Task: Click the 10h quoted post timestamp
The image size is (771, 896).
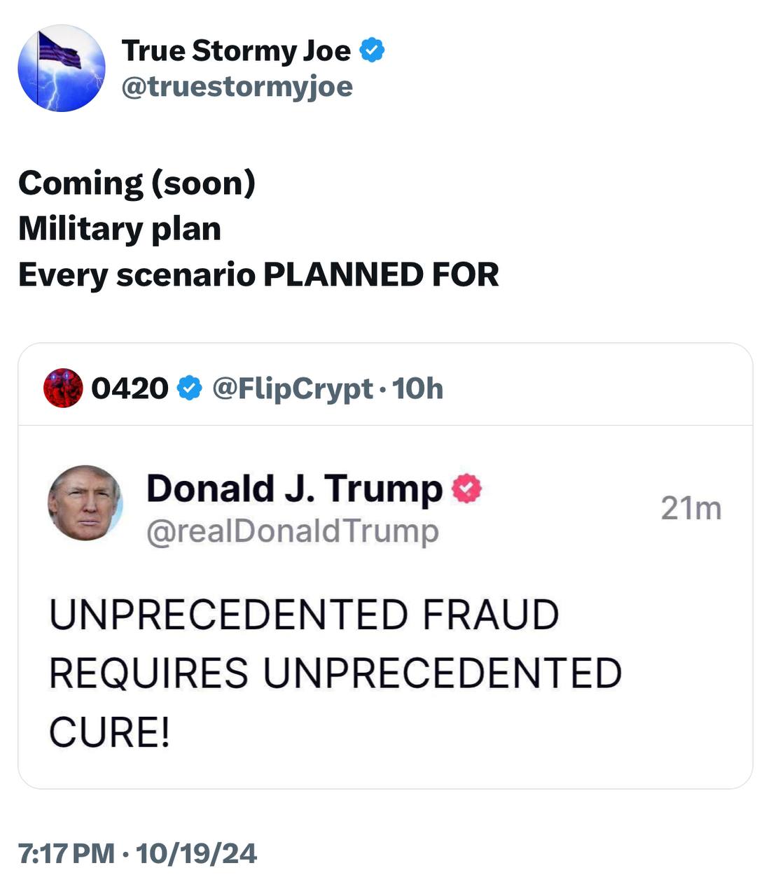Action: tap(418, 388)
